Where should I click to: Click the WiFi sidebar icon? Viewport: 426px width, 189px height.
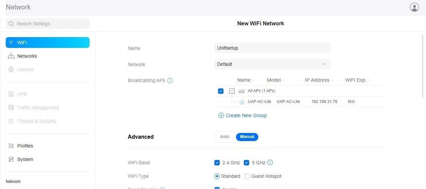pos(11,43)
